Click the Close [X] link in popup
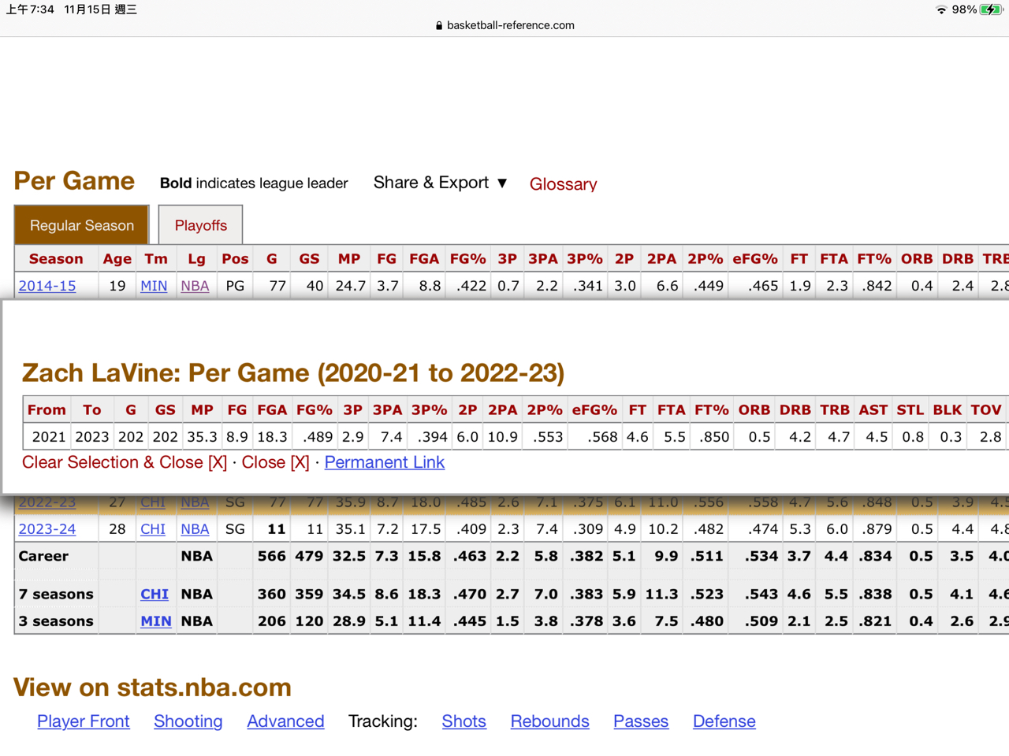Viewport: 1009px width, 756px height. pos(275,462)
